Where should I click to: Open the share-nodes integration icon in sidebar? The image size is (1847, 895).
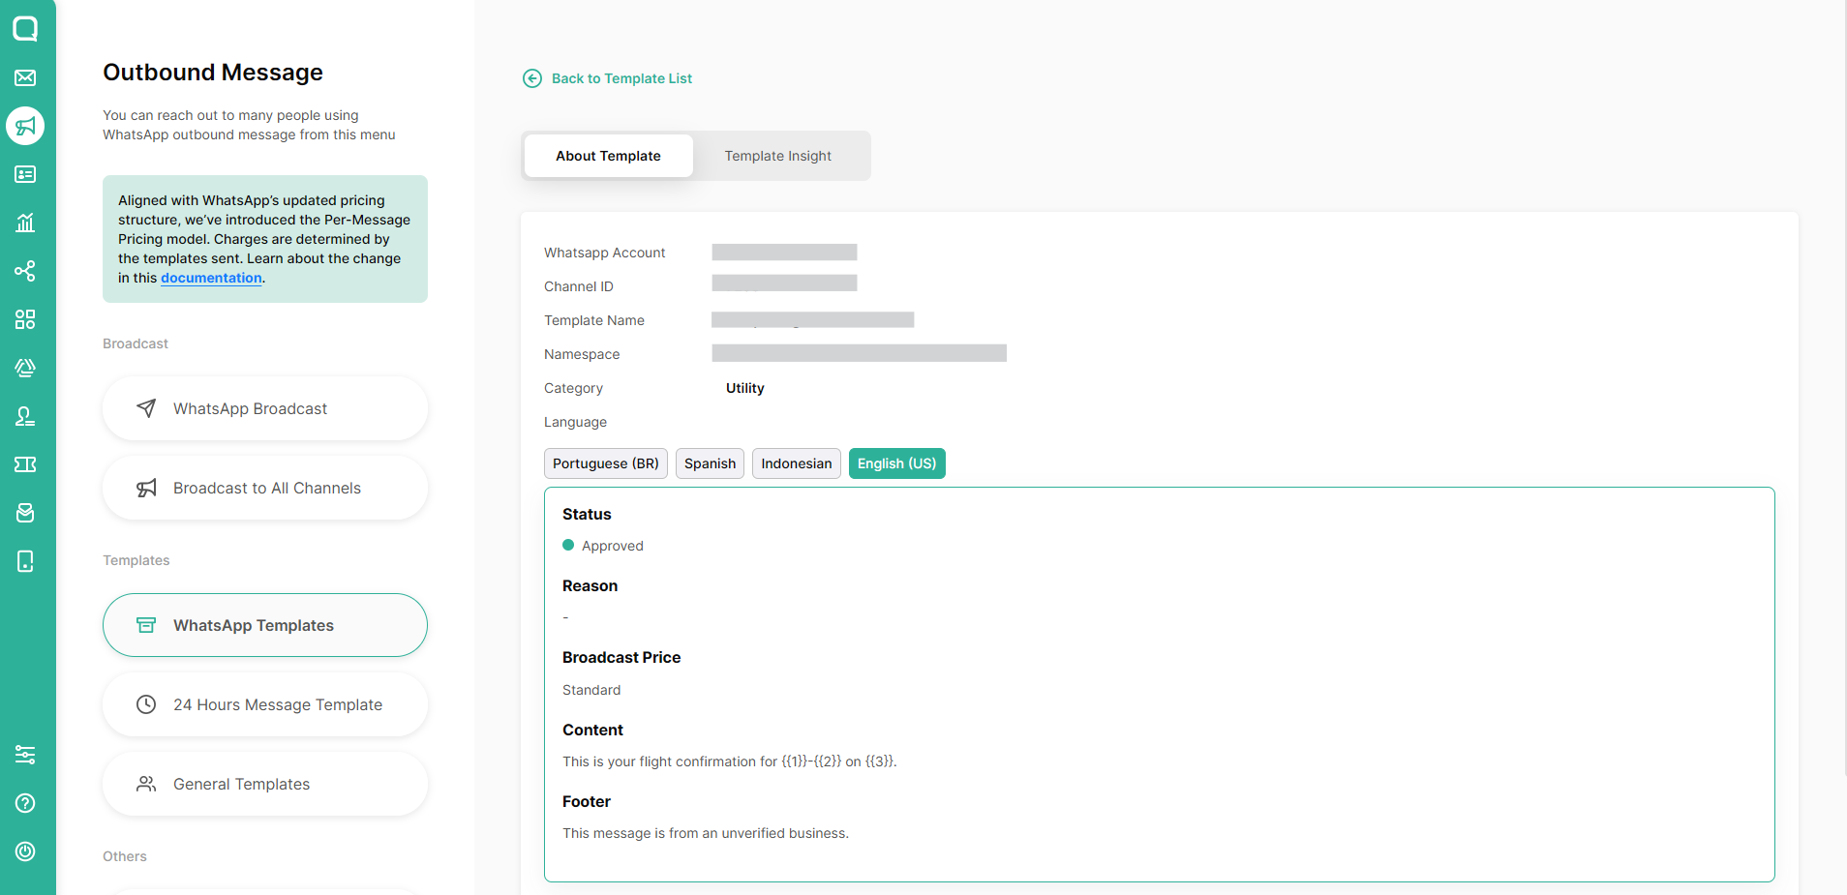(x=25, y=271)
